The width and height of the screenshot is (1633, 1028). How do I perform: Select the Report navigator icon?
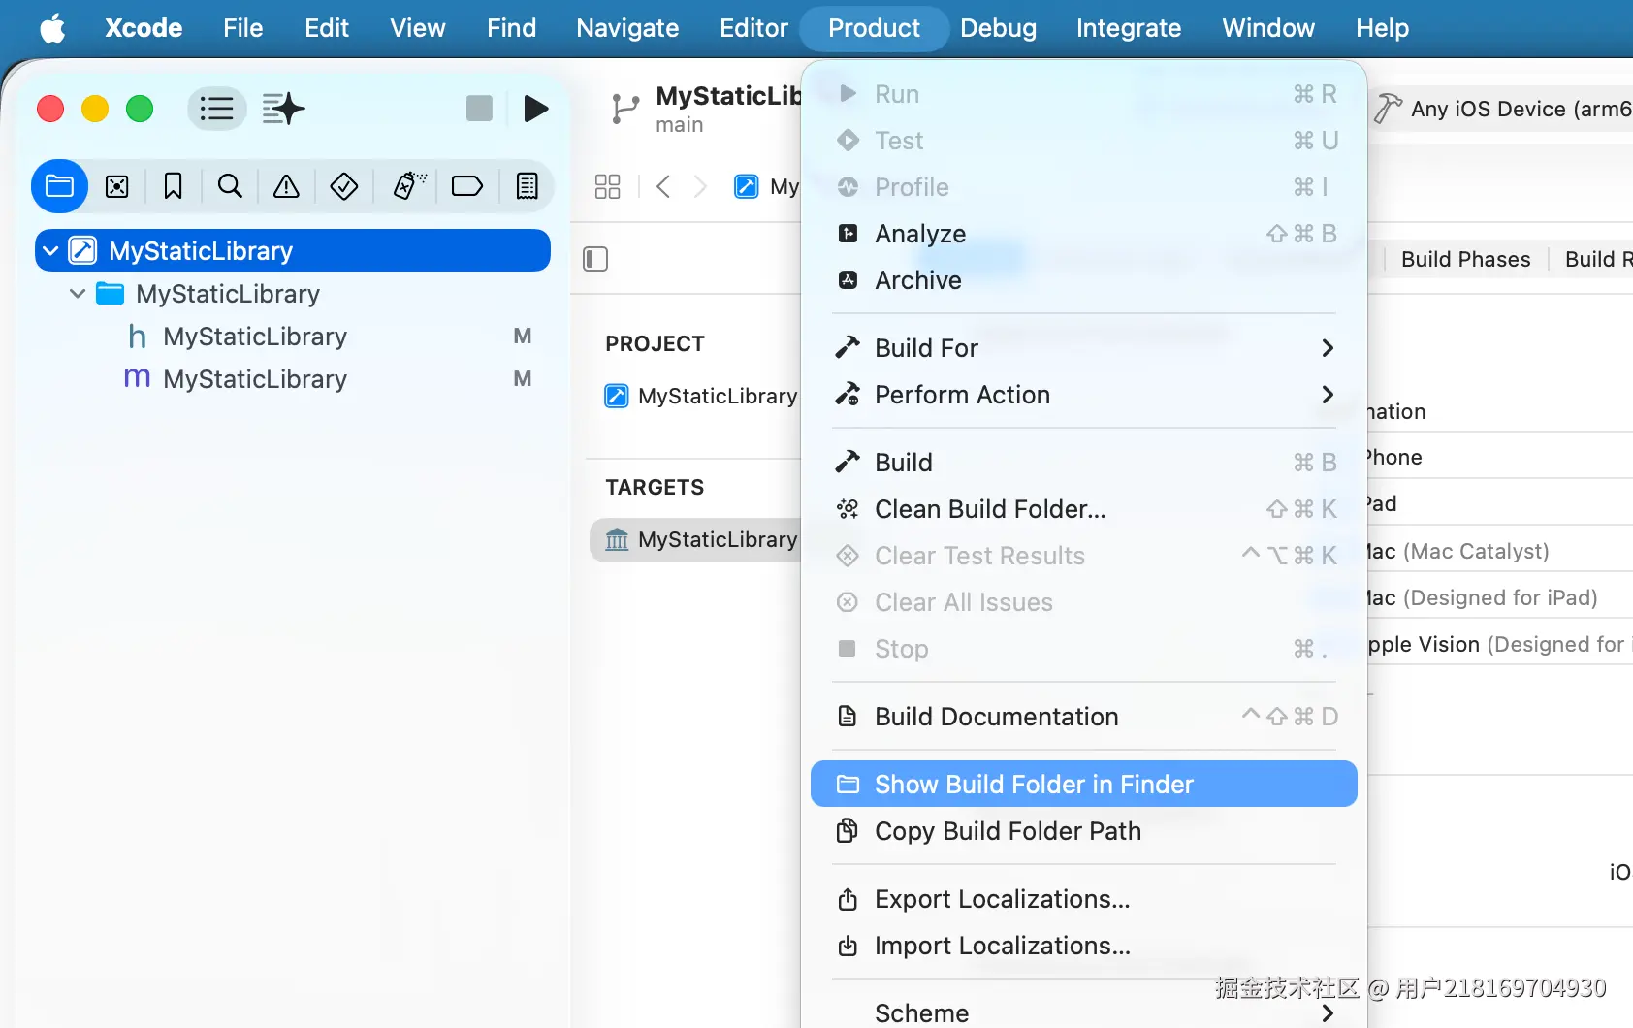point(528,186)
